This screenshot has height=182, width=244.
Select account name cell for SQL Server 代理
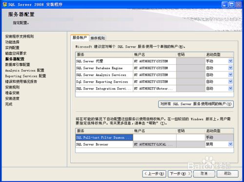pos(155,61)
